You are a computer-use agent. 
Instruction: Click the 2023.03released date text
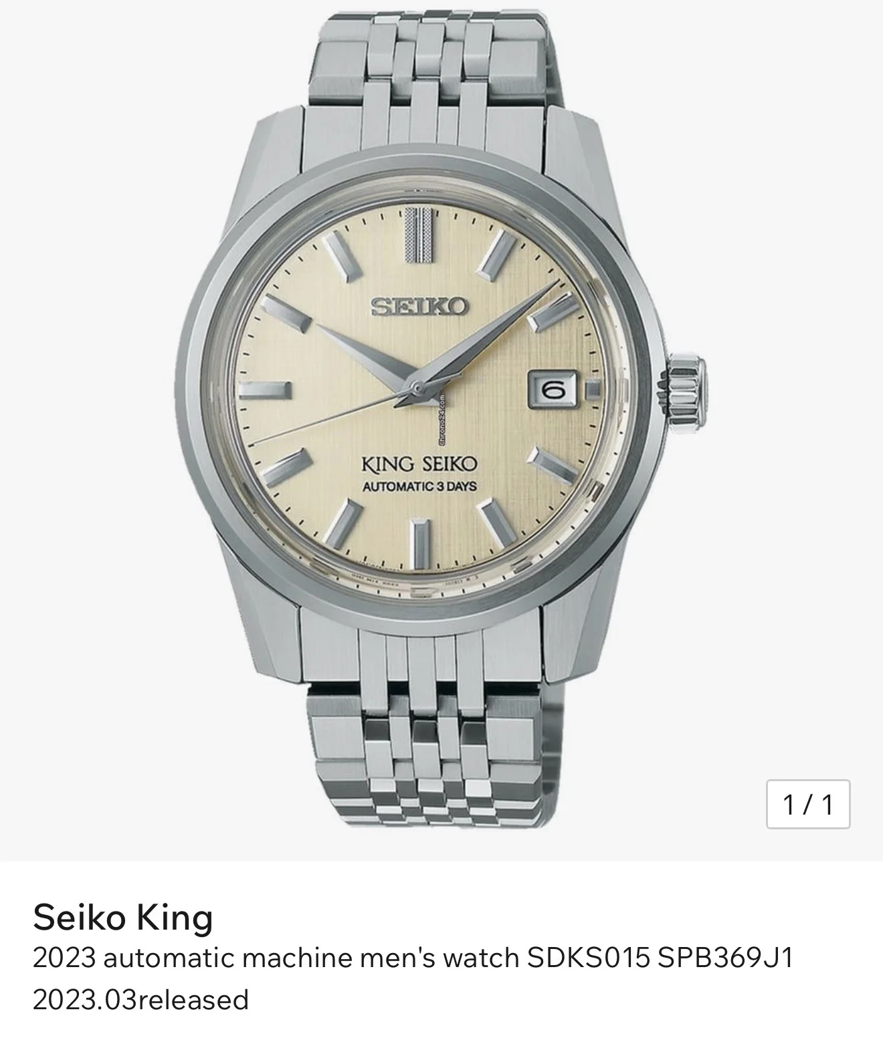pyautogui.click(x=140, y=1000)
